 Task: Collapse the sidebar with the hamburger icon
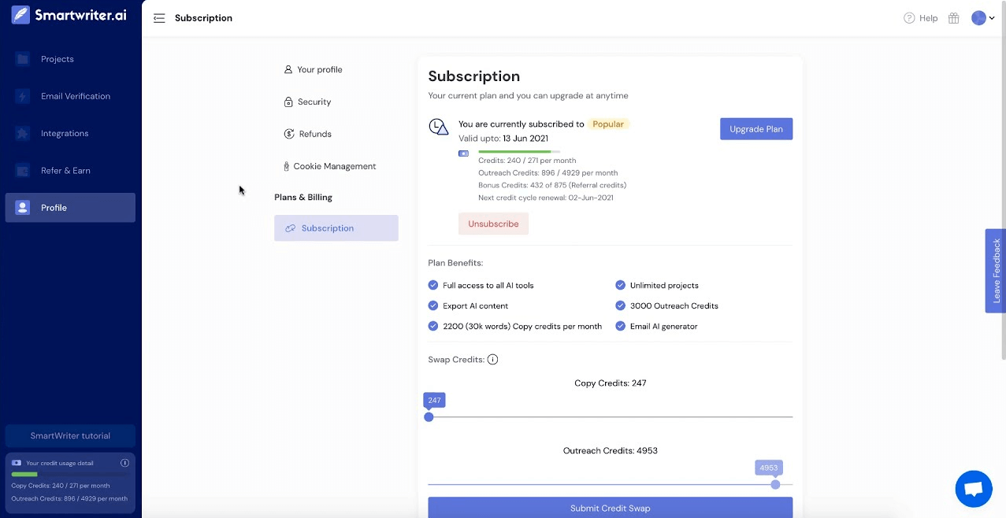coord(159,18)
